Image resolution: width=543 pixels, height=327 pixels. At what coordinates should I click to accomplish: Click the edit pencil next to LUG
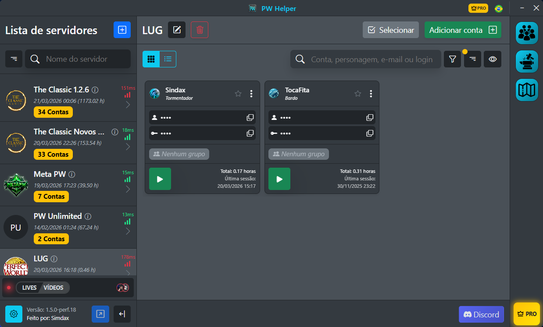[177, 30]
